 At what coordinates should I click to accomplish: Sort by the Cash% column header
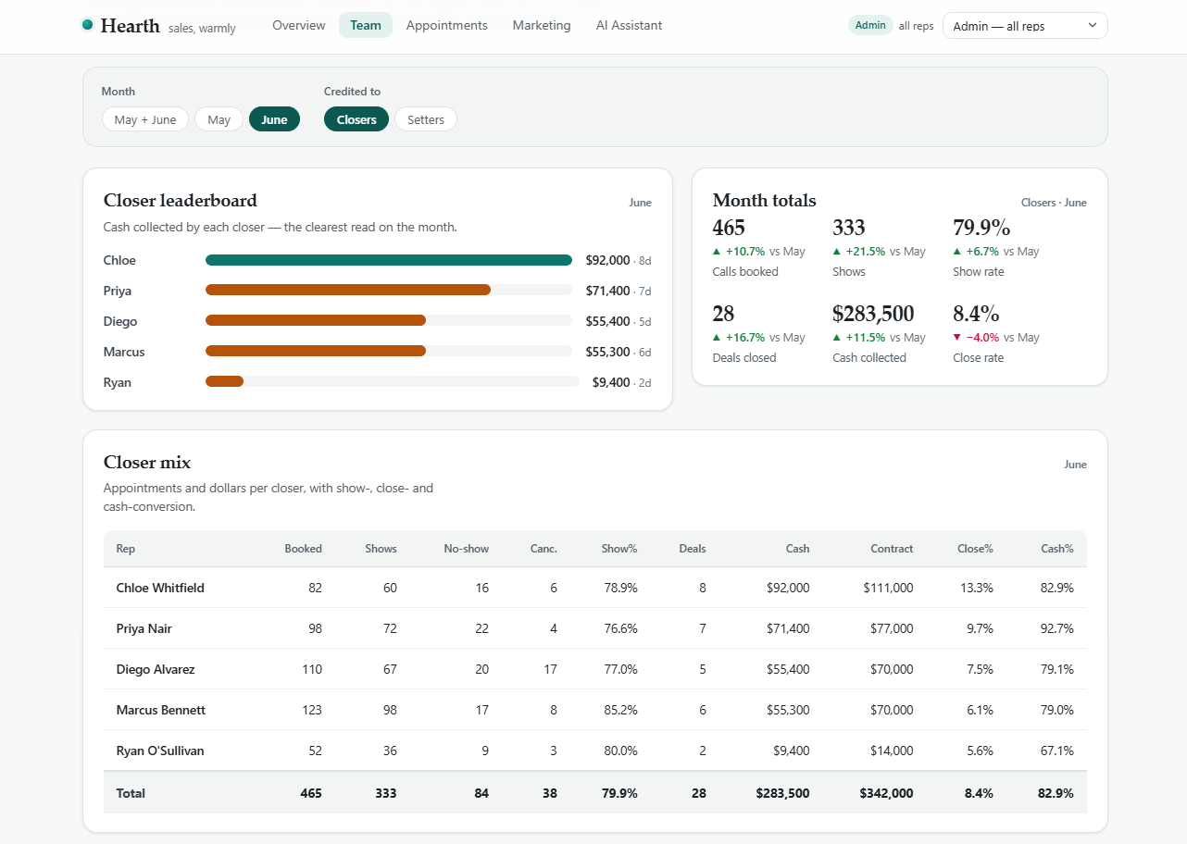[x=1057, y=549]
